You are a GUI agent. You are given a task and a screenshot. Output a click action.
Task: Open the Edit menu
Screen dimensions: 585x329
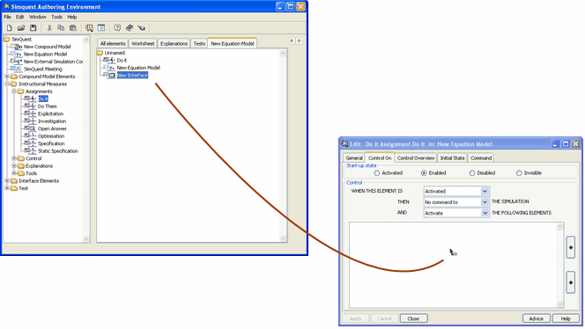19,17
